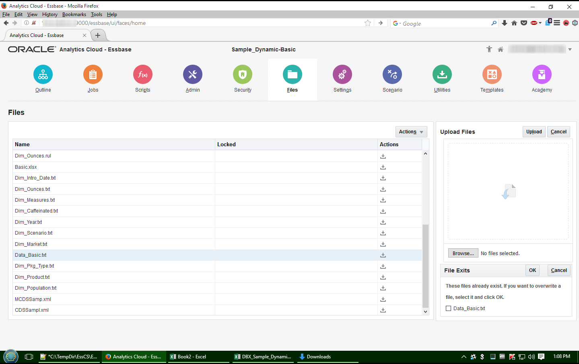Viewport: 579px width, 364px height.
Task: Download Data_Basic.txt file
Action: (x=383, y=255)
